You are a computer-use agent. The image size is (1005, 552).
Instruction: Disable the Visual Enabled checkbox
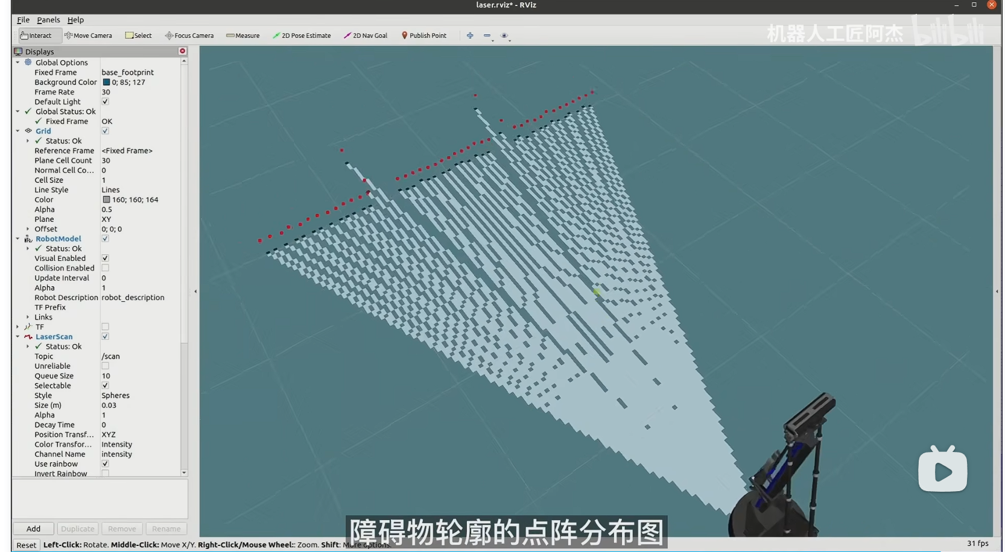coord(106,258)
